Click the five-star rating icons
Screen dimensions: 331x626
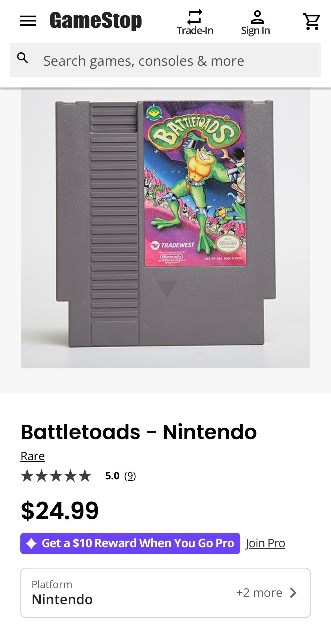56,476
